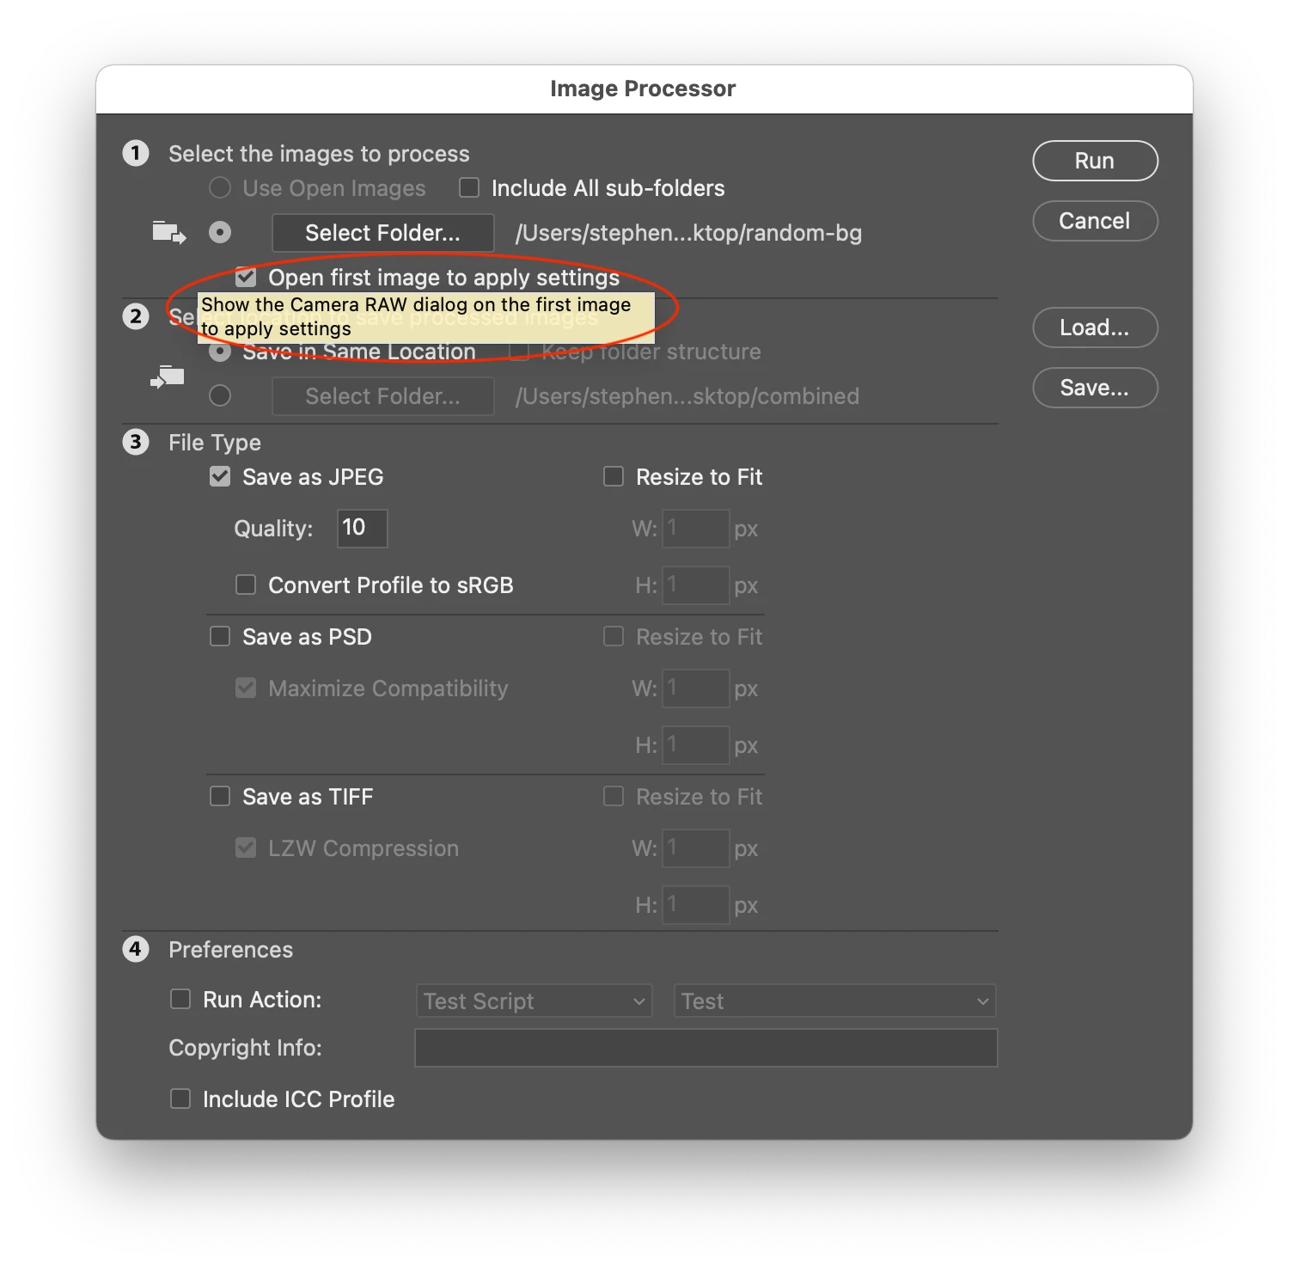This screenshot has height=1267, width=1289.
Task: Click source Select Folder... button
Action: (x=383, y=233)
